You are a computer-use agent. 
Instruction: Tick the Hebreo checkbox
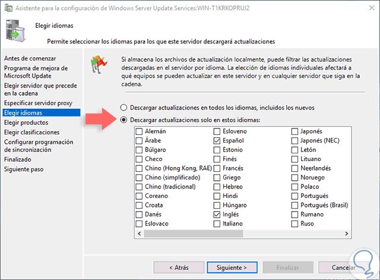click(x=217, y=187)
